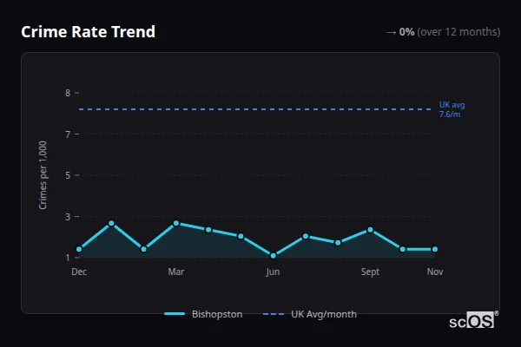Click the '0% (over 12 months)' trend text
The image size is (521, 347).
(x=450, y=32)
